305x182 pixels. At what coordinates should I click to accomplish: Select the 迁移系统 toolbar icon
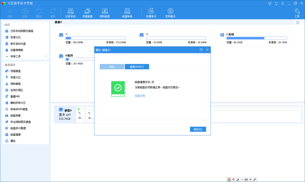[x=70, y=12]
